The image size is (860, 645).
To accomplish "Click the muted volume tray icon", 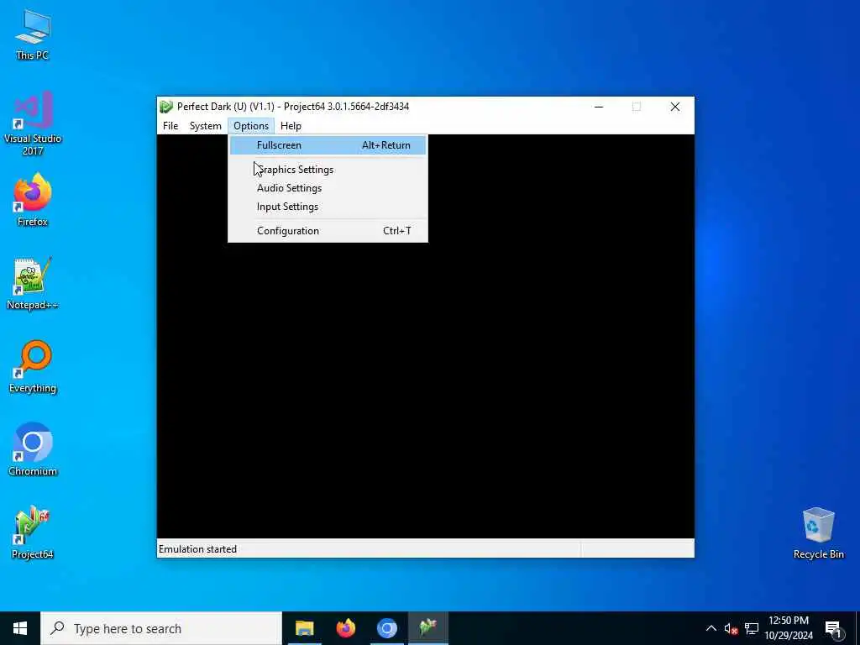I will click(731, 628).
